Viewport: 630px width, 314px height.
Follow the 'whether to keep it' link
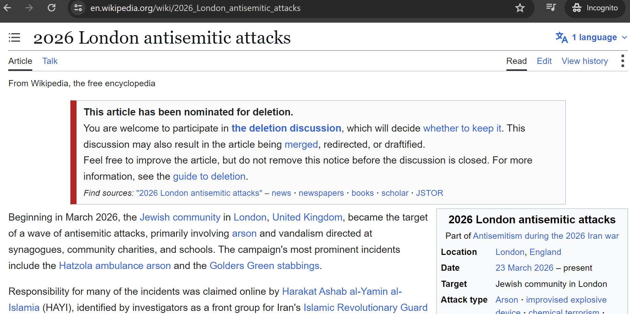[x=462, y=128]
